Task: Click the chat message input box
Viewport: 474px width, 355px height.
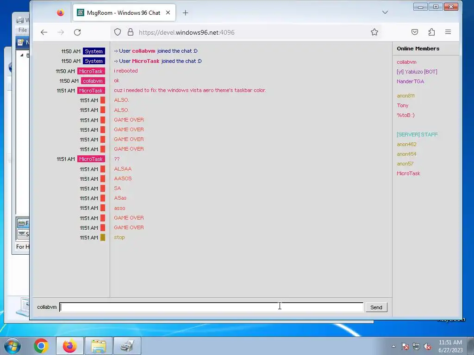Action: (x=211, y=307)
